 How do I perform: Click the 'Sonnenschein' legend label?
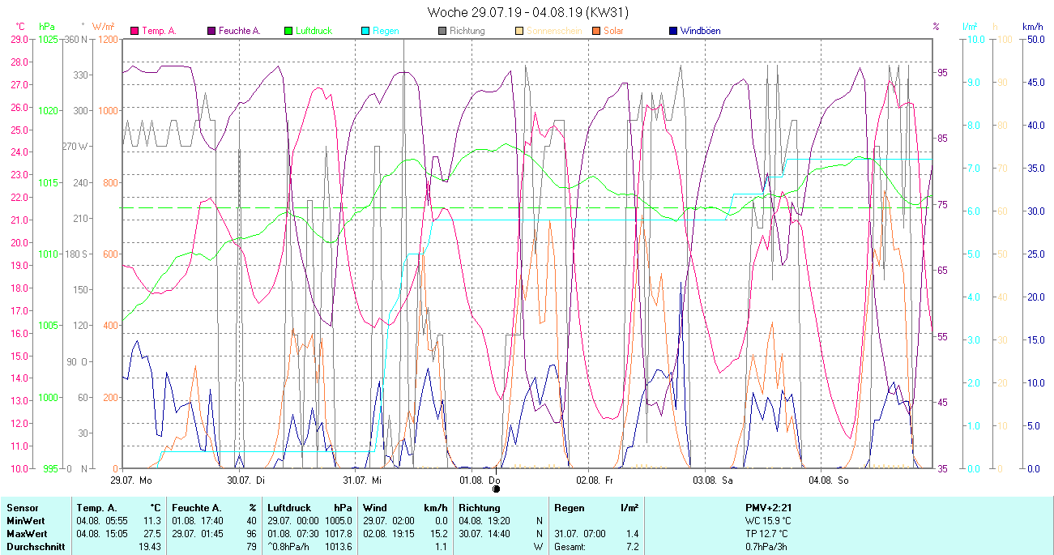(x=553, y=31)
